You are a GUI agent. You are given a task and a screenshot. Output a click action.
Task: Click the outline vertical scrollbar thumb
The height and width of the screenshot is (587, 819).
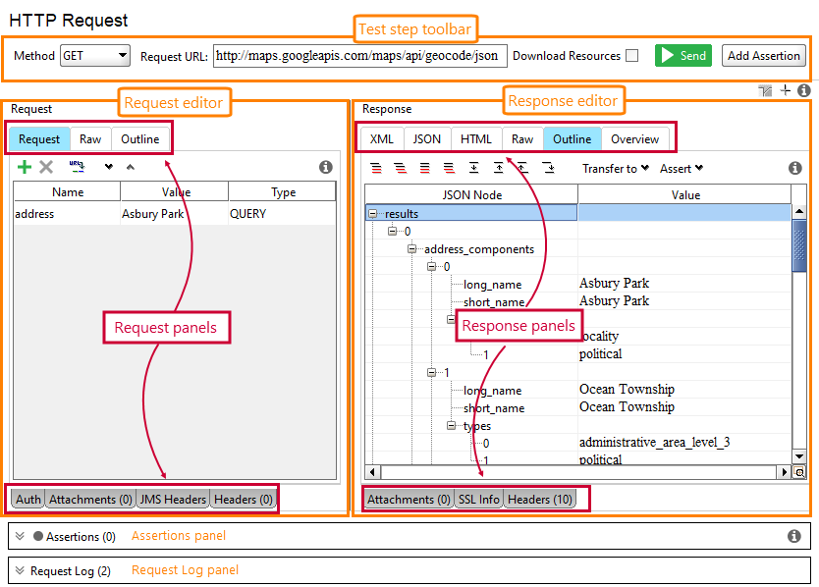tap(799, 245)
